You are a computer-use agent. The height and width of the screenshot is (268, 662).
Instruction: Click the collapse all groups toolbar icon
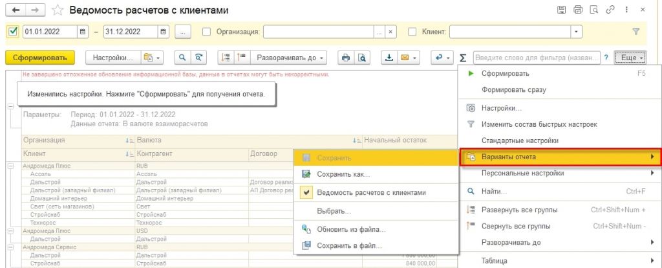[x=242, y=58]
